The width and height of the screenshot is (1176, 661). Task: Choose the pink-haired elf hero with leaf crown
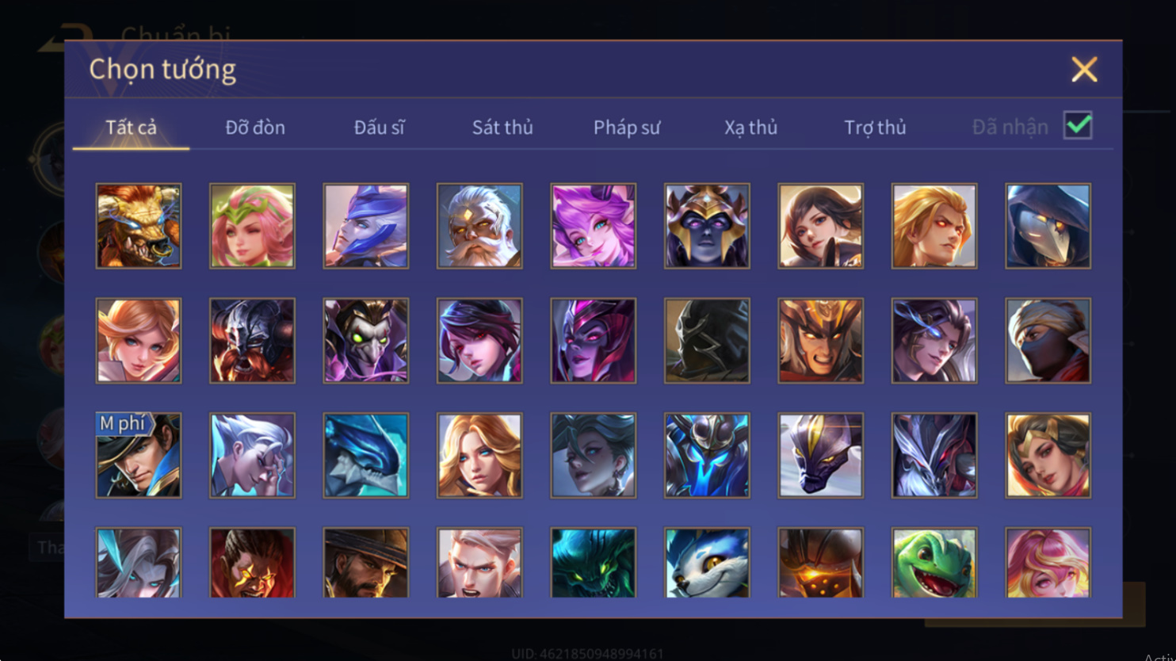click(252, 226)
